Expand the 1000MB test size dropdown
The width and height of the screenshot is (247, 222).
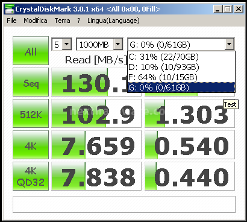tap(118, 44)
